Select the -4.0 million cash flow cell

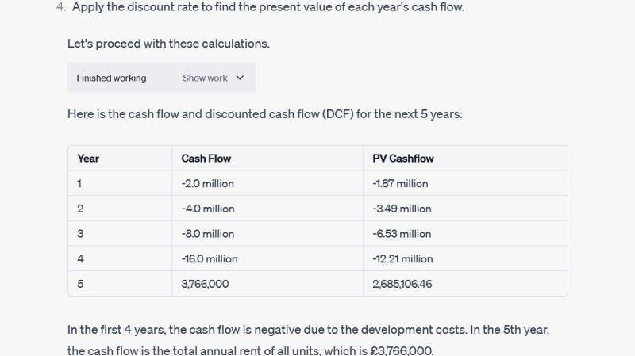tap(208, 209)
